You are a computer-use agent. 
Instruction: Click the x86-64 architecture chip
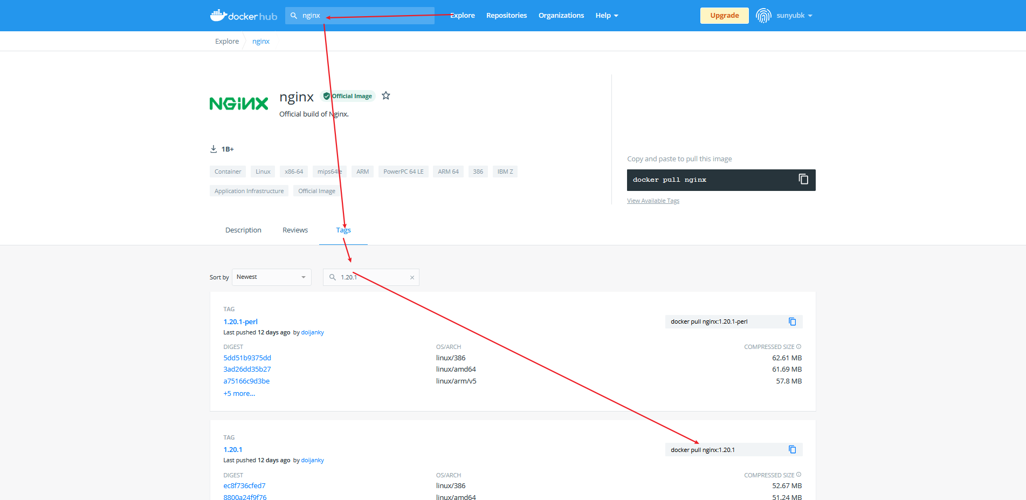(294, 172)
